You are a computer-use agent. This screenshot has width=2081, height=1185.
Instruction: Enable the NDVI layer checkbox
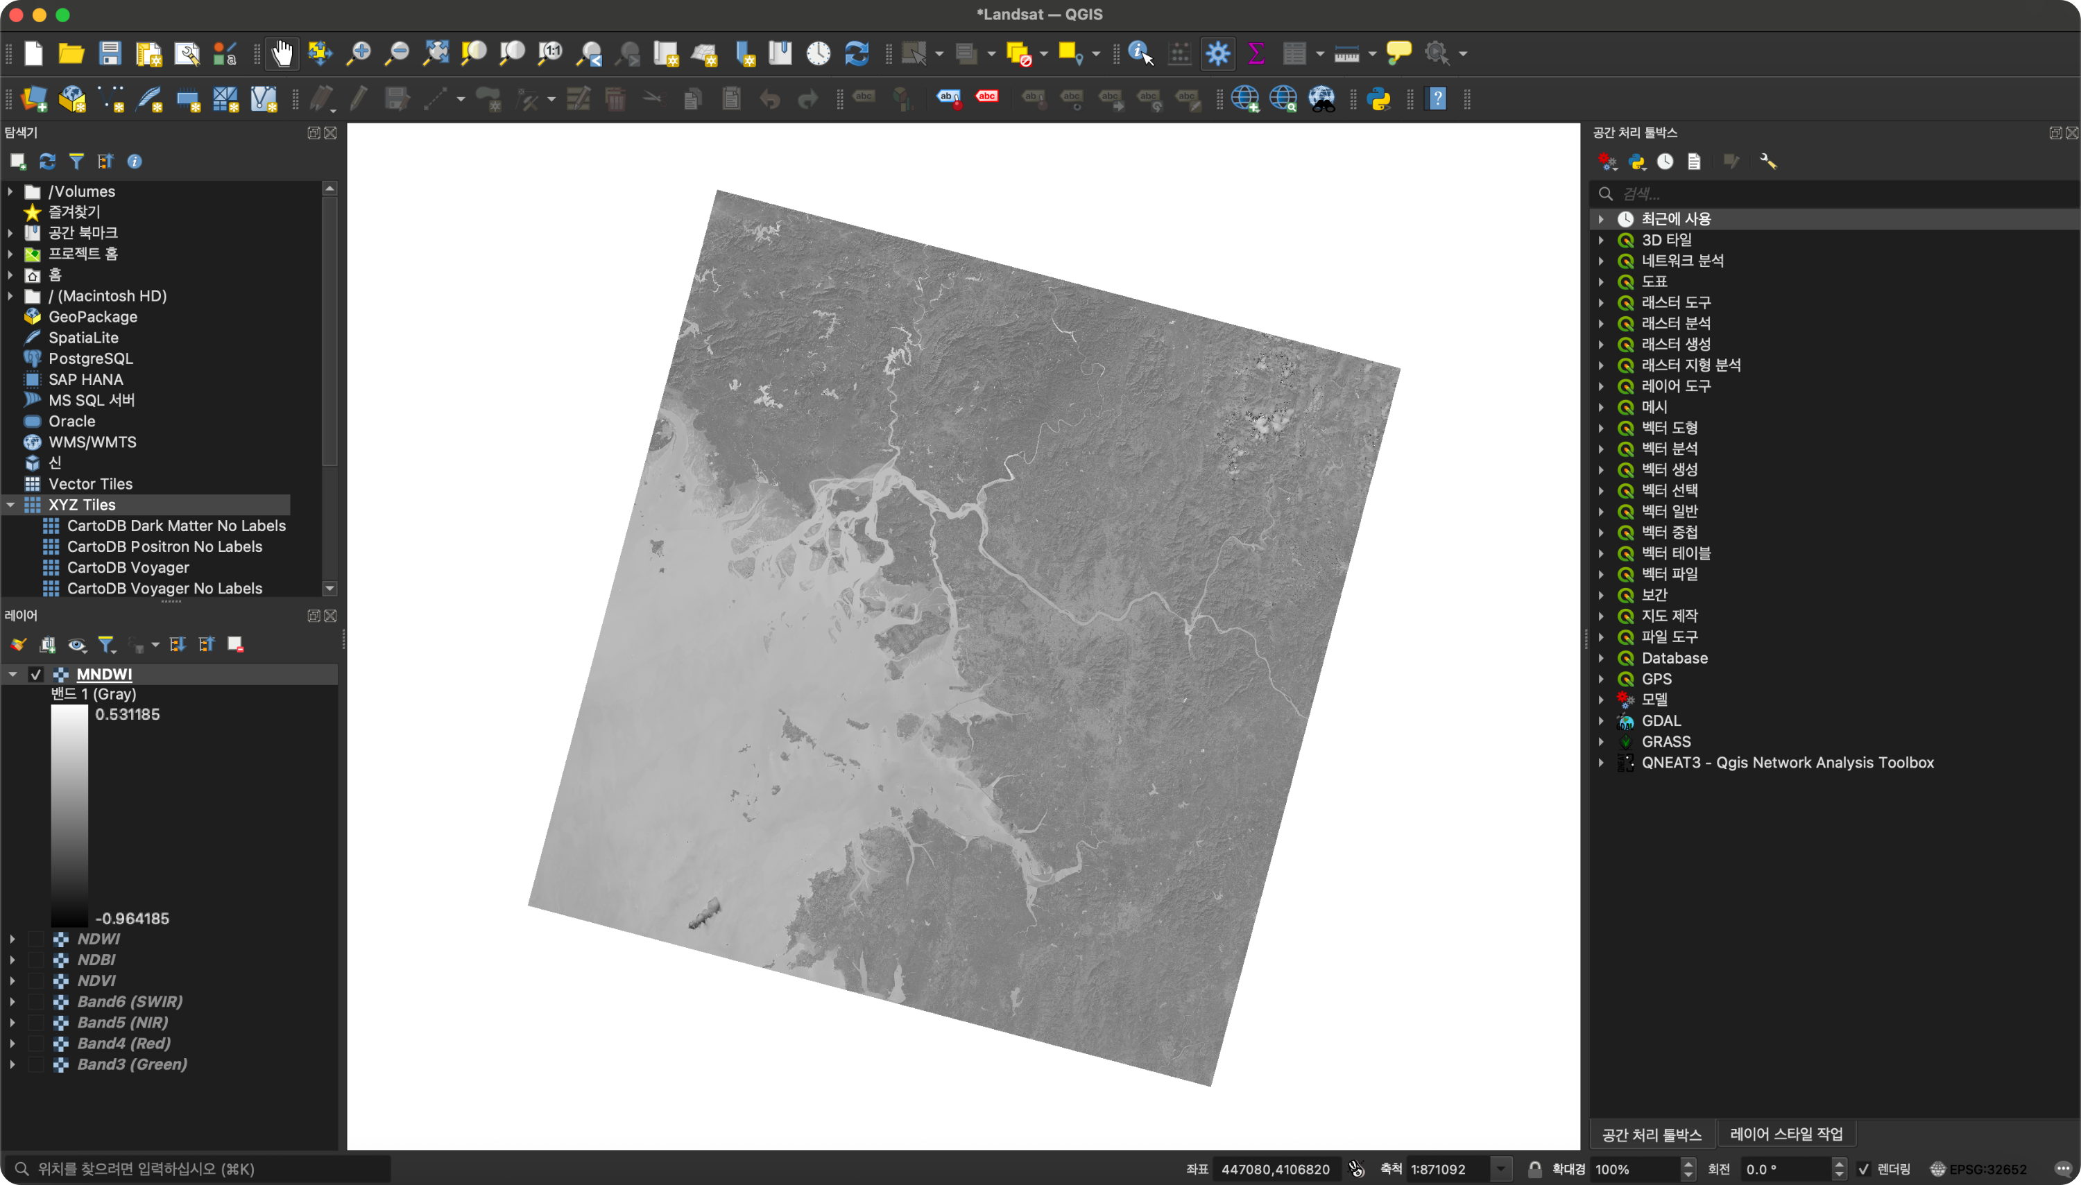tap(36, 980)
